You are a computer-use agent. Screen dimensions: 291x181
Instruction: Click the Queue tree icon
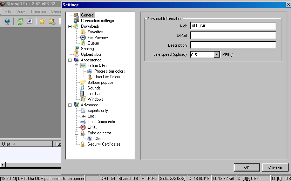(x=83, y=43)
